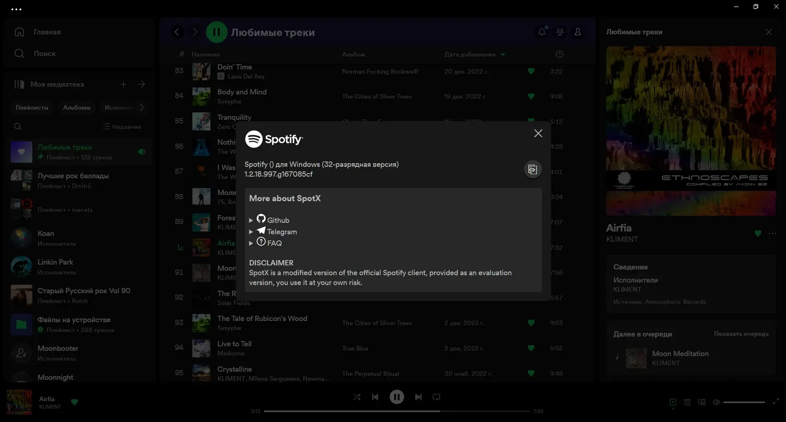Unlike the Crystalline track

(531, 373)
